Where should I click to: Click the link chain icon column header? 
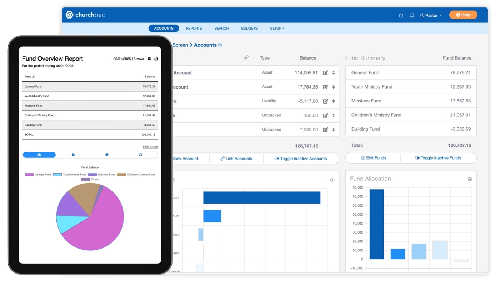point(246,58)
